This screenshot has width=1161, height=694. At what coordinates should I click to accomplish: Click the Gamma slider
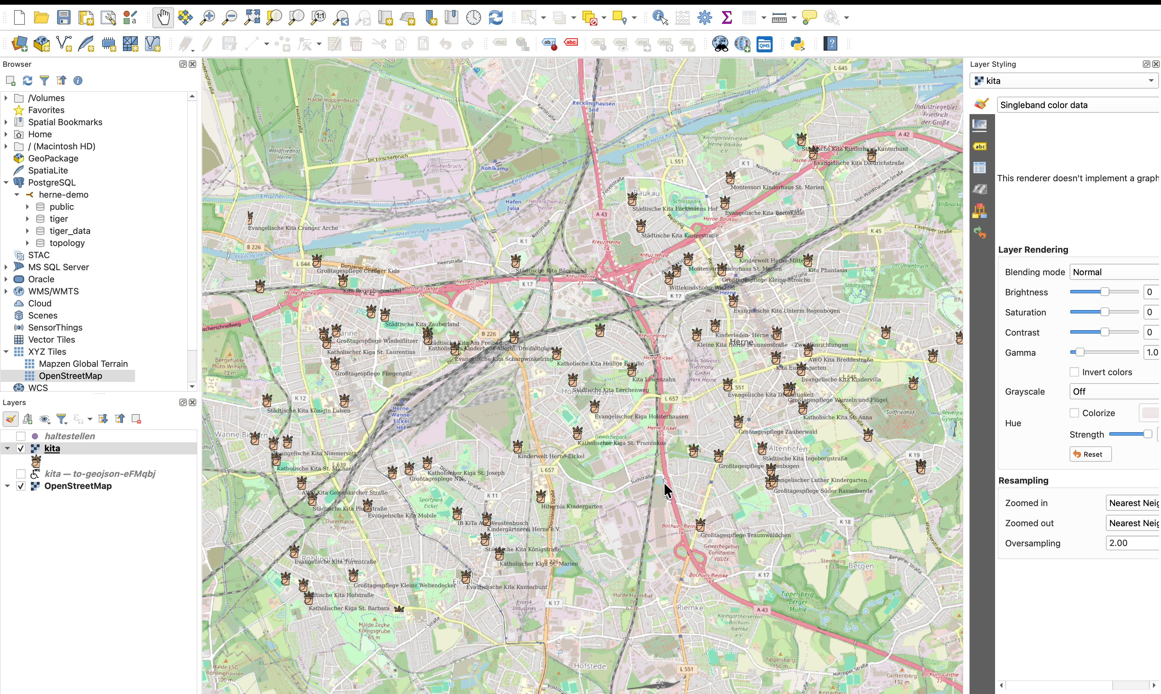[1104, 352]
